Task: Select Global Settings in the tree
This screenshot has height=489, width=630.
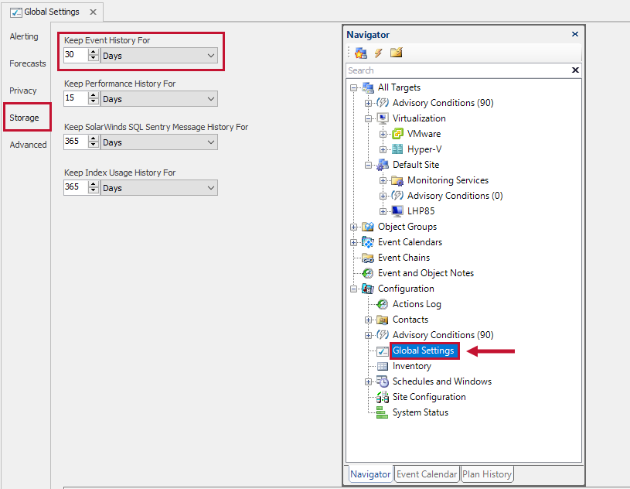Action: coord(424,350)
